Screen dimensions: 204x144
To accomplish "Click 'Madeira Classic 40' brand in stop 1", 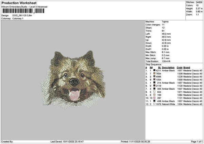I will pyautogui.click(x=193, y=70).
